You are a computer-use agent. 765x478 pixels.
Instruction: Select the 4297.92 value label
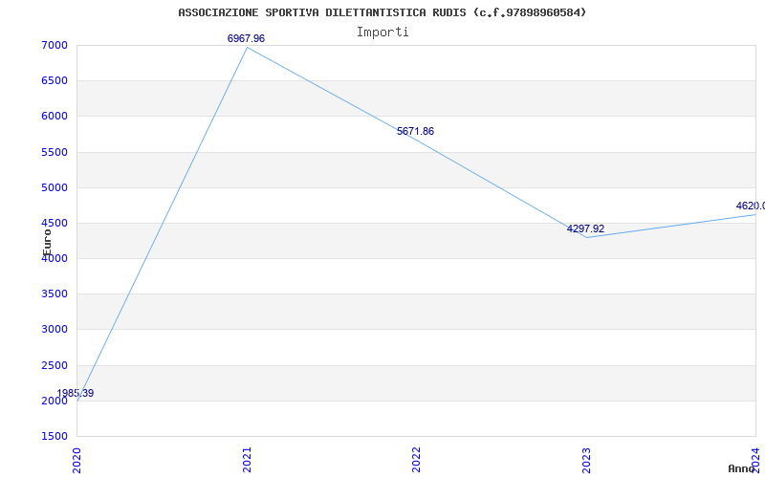[x=585, y=228]
